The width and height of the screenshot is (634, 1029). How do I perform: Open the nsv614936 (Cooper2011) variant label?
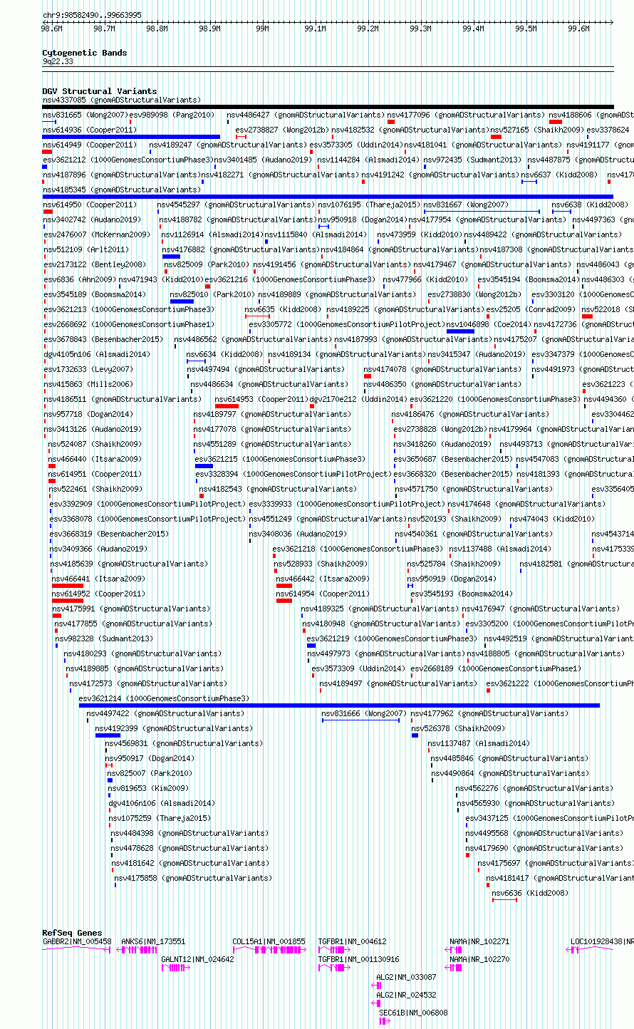click(90, 130)
